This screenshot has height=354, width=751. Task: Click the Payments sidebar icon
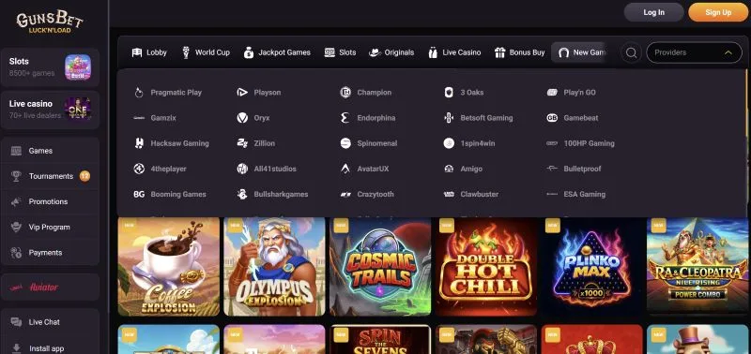coord(16,252)
